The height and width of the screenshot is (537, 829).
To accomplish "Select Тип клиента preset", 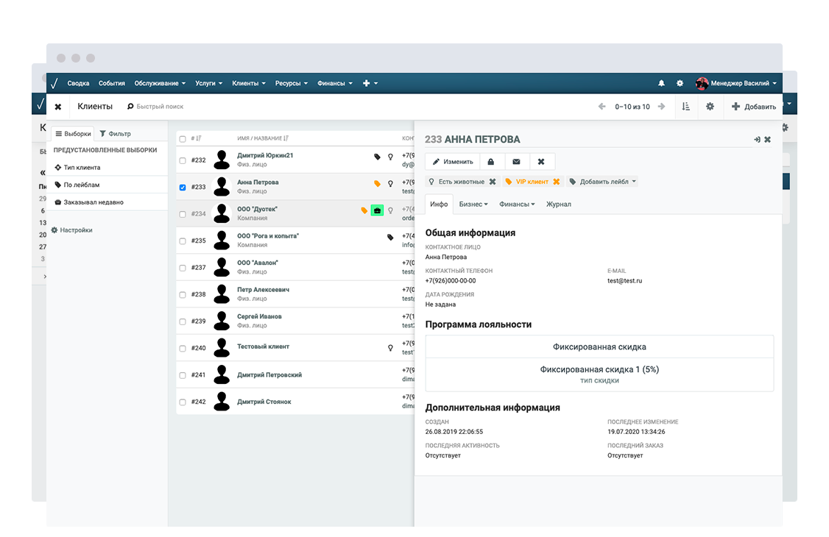I will coord(77,168).
